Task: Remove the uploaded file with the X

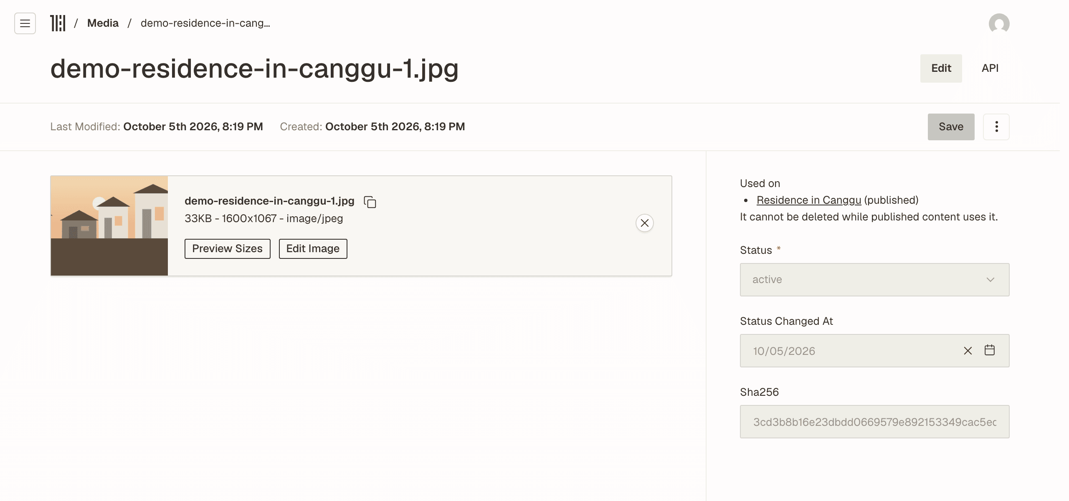Action: (x=645, y=223)
